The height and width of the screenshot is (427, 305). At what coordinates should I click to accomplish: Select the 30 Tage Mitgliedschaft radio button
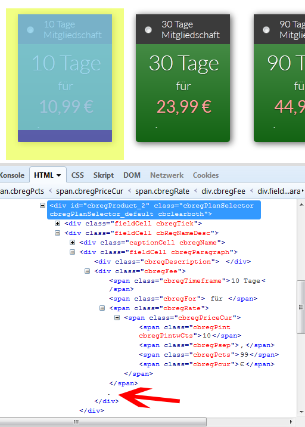[148, 30]
